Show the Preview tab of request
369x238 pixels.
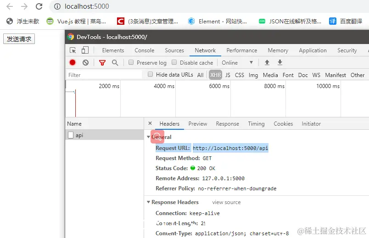(198, 124)
